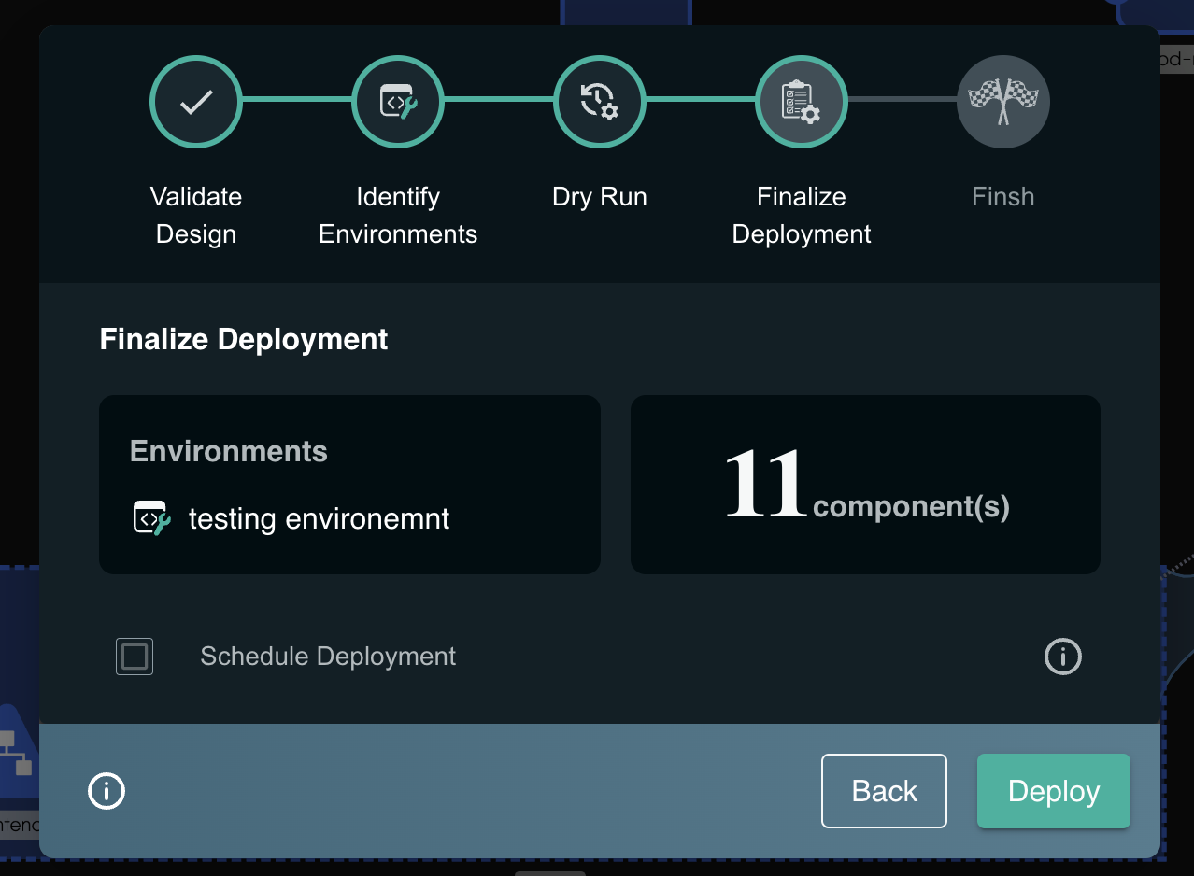Click the info icon in the footer bar
The height and width of the screenshot is (876, 1194).
pos(106,791)
